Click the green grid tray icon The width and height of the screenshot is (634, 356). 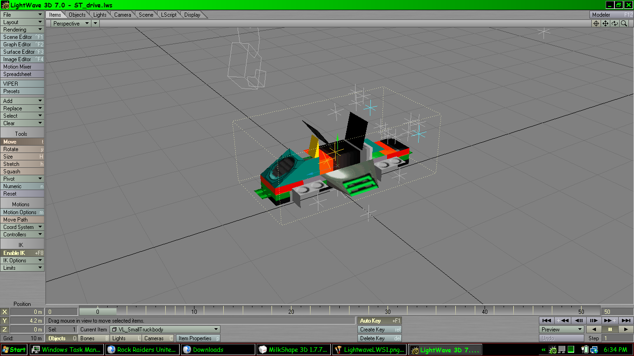pos(571,350)
